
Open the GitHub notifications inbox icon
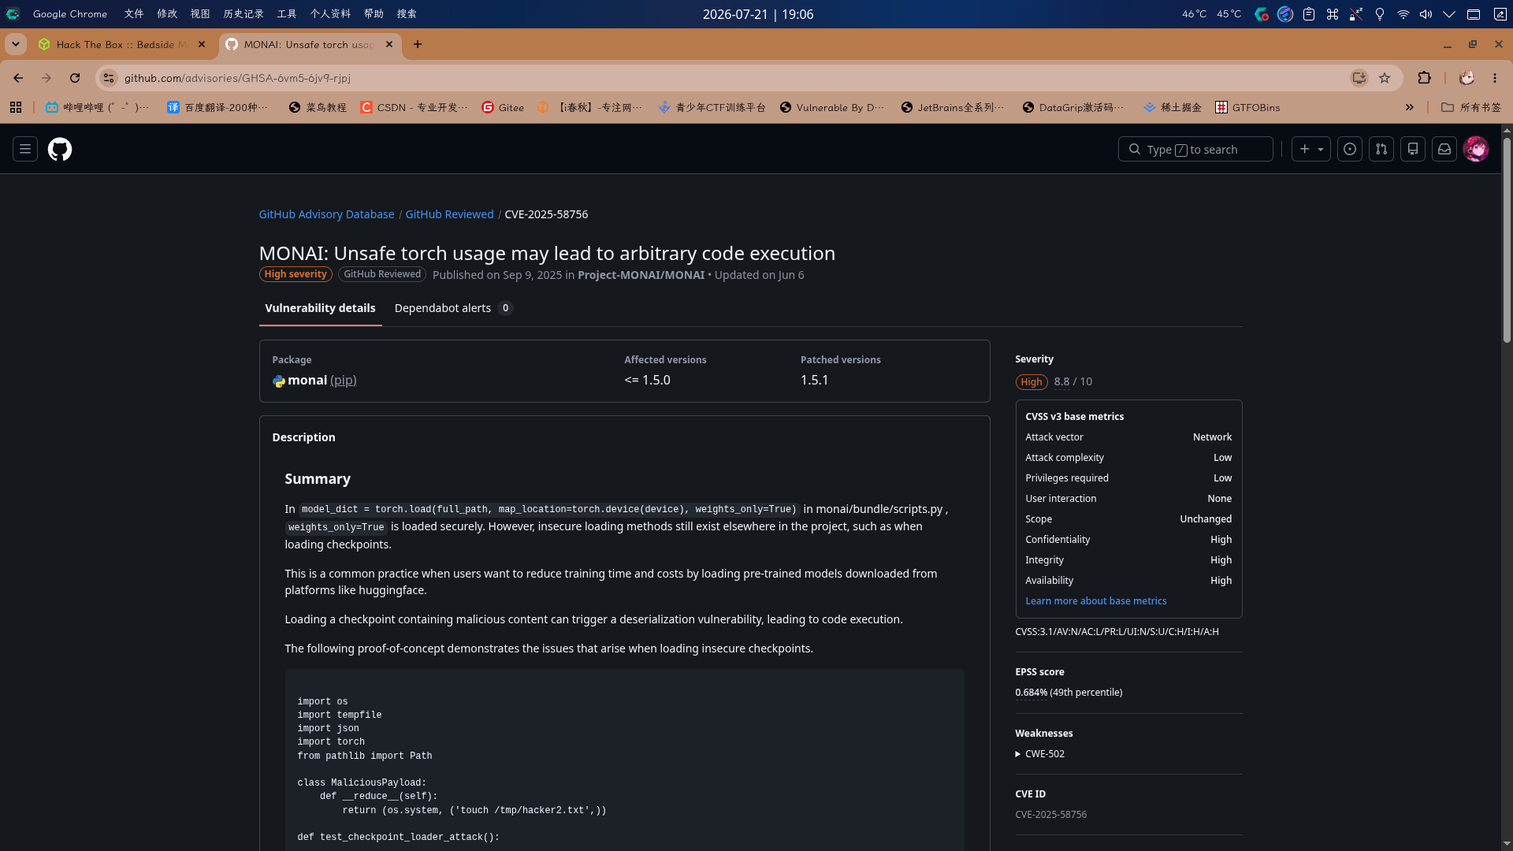tap(1444, 149)
